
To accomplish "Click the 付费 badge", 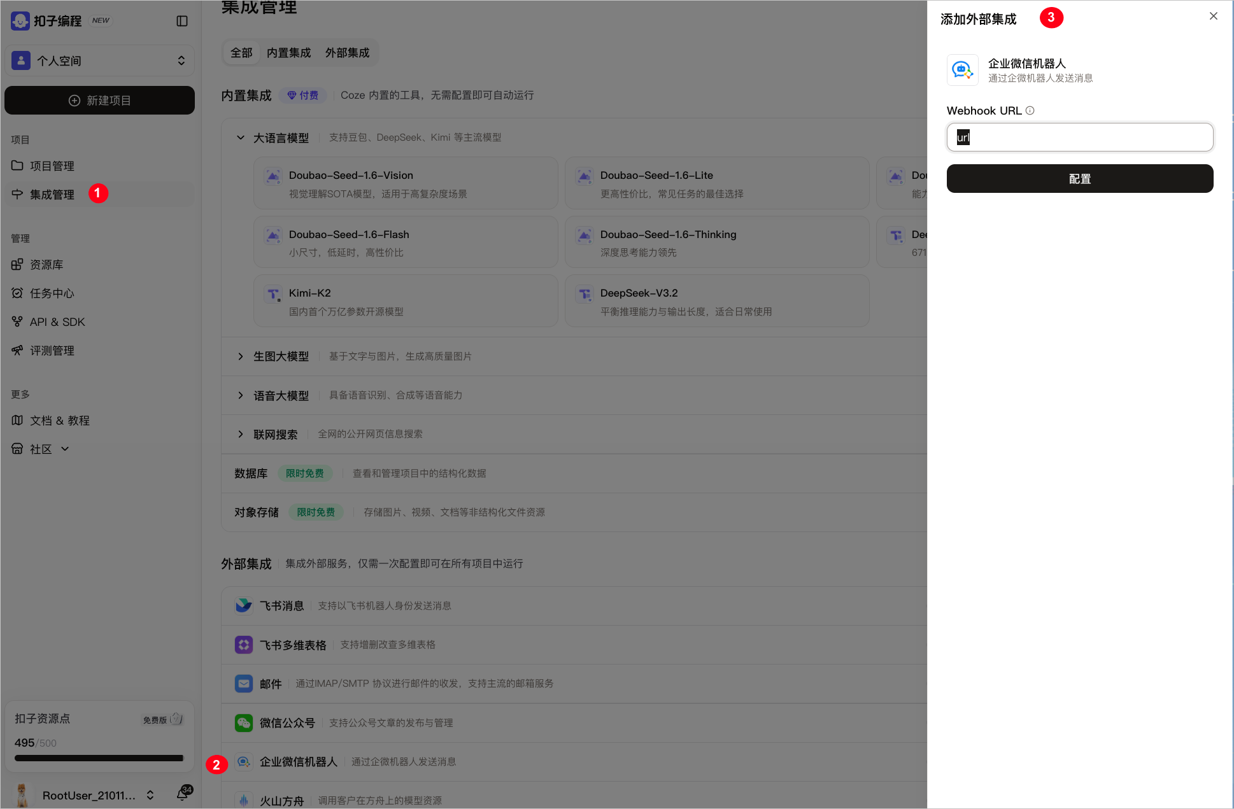I will click(302, 95).
